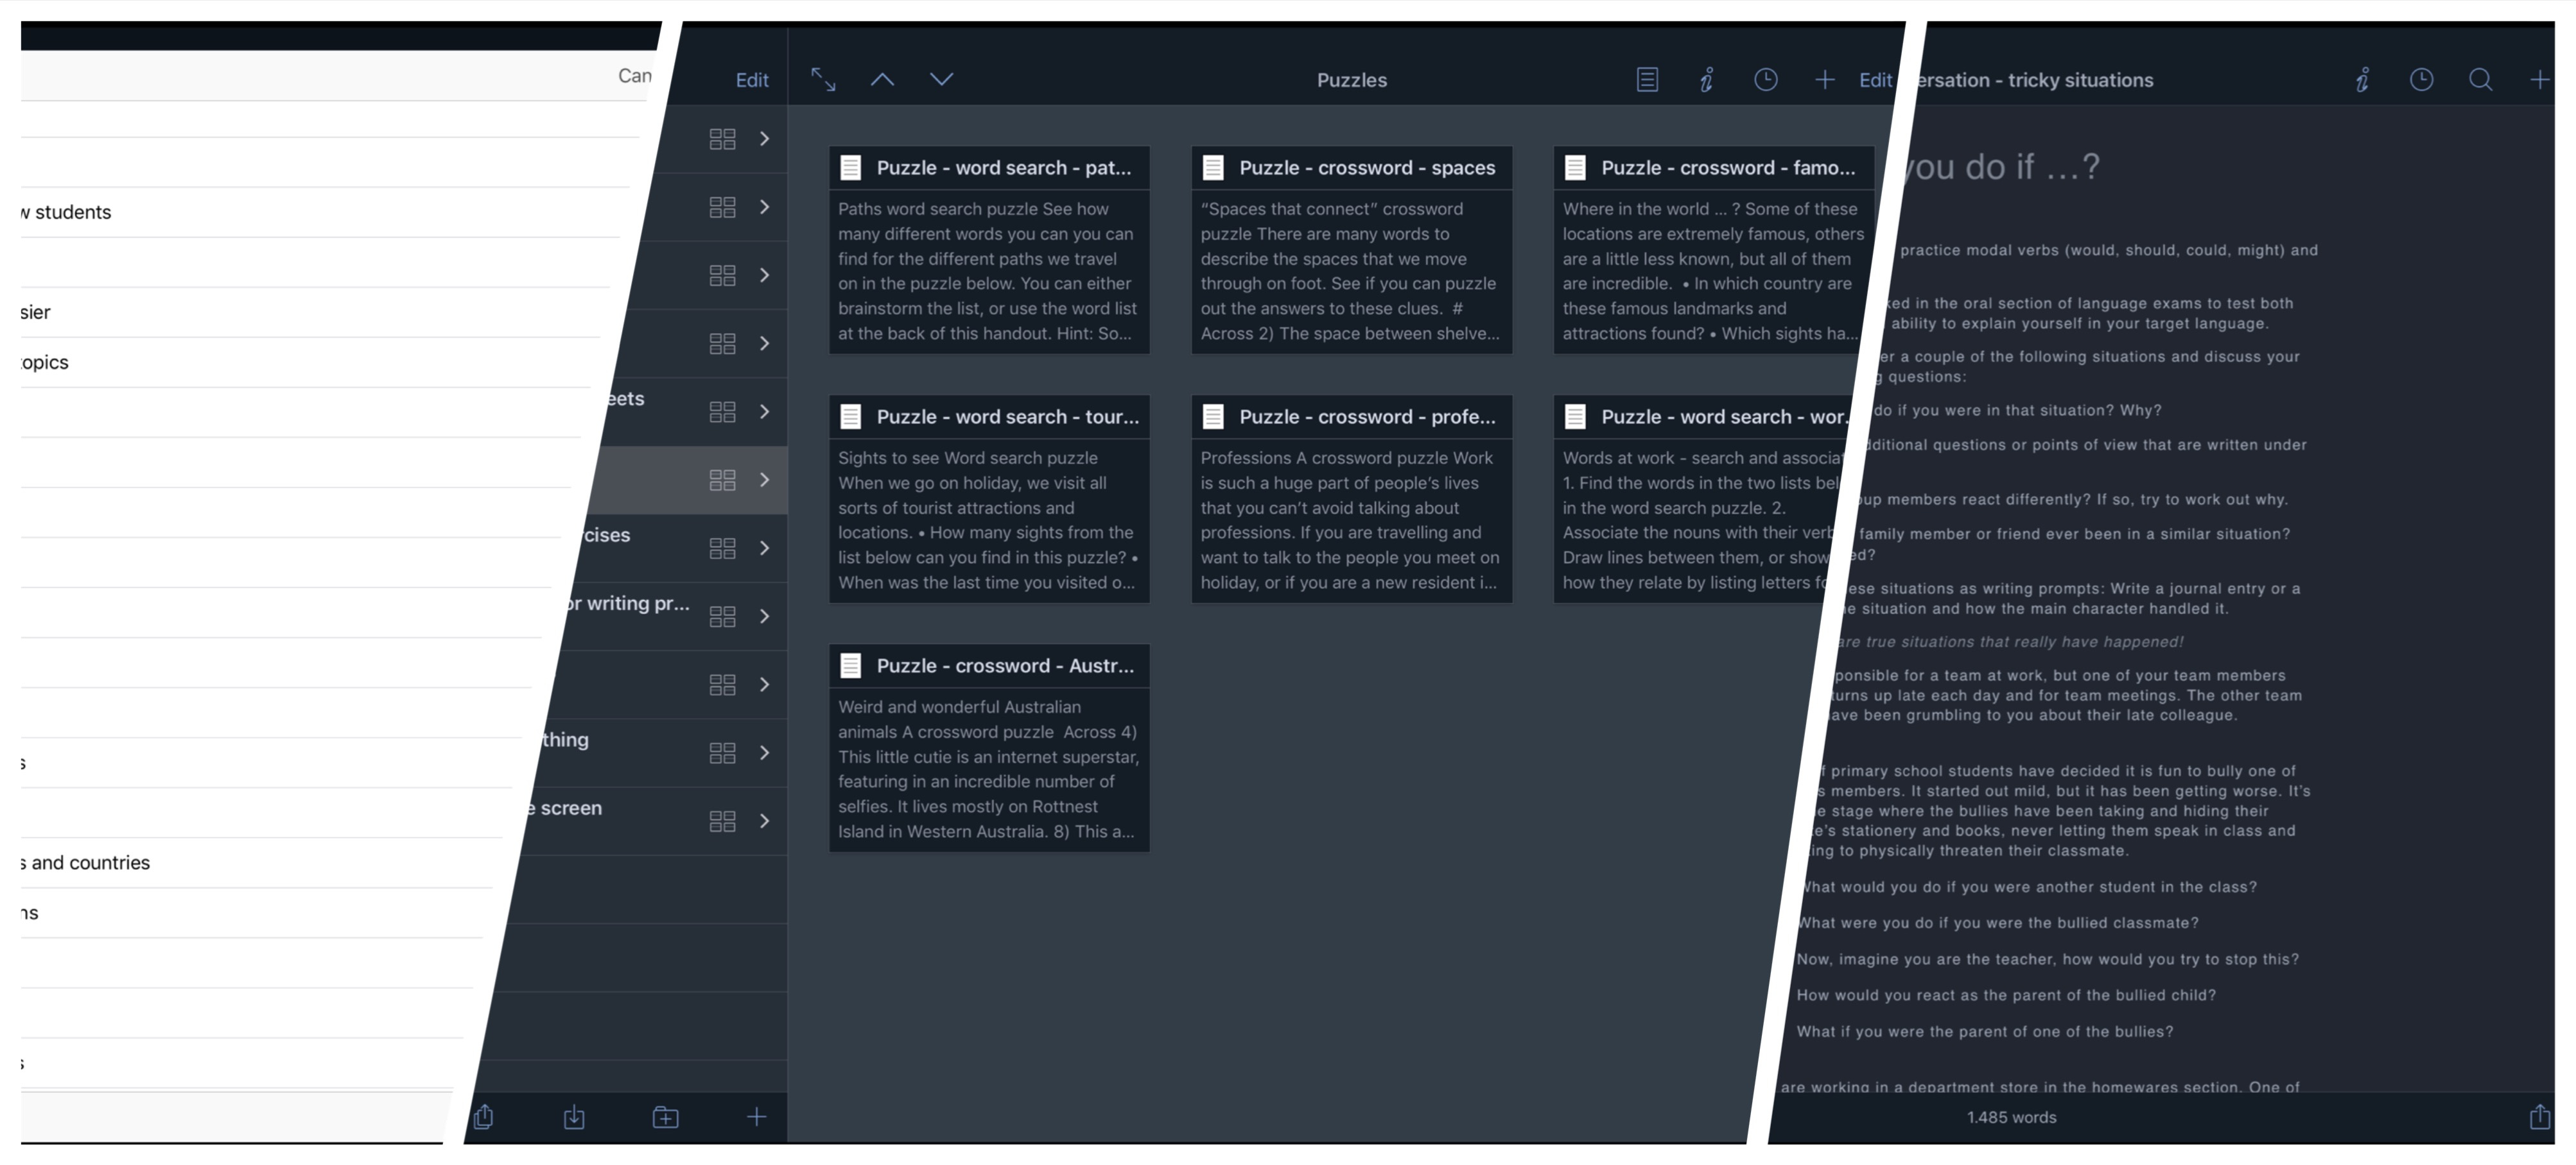Expand chevron on the 'thing' binder row

tap(765, 753)
